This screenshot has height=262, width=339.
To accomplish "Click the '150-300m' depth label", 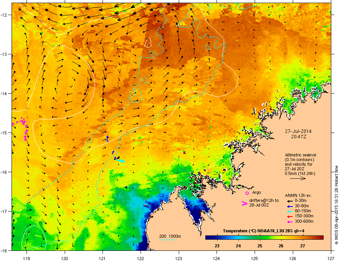I will tap(304, 216).
